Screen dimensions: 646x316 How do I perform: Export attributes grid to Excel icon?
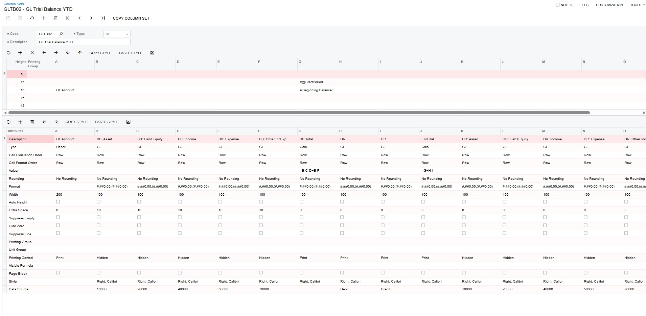129,122
